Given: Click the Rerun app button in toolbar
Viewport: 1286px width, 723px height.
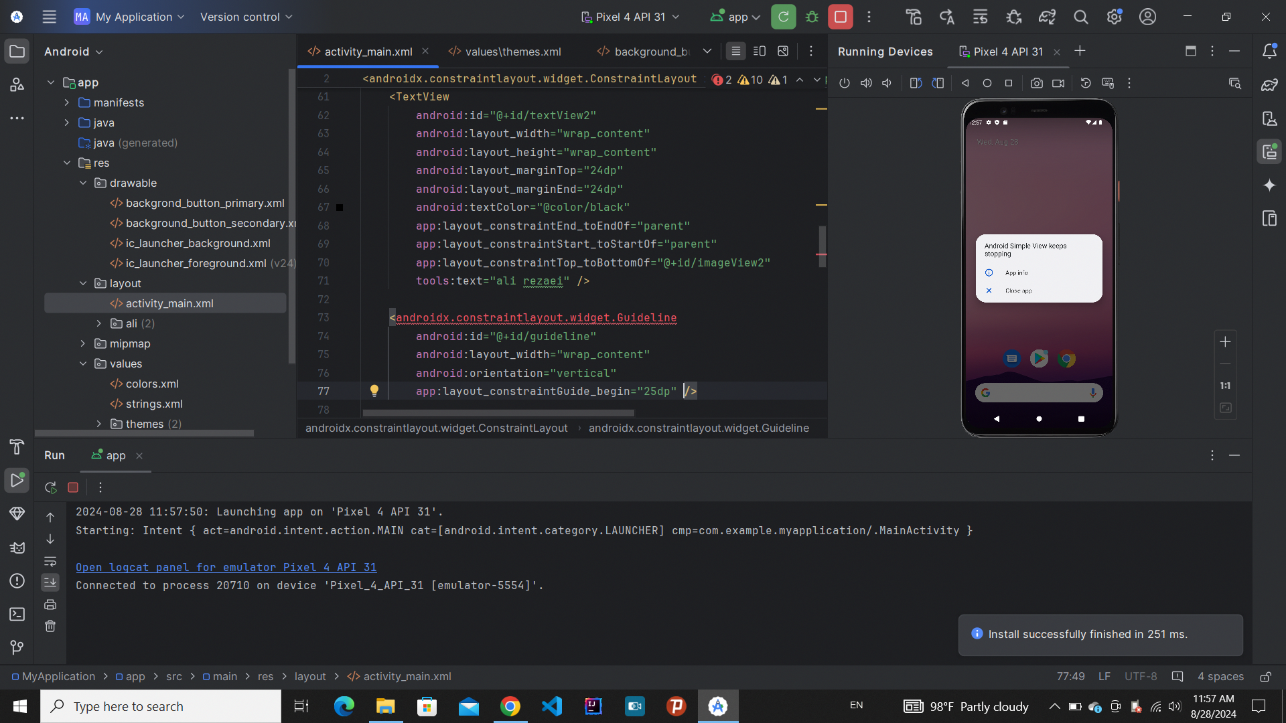Looking at the screenshot, I should click(783, 17).
